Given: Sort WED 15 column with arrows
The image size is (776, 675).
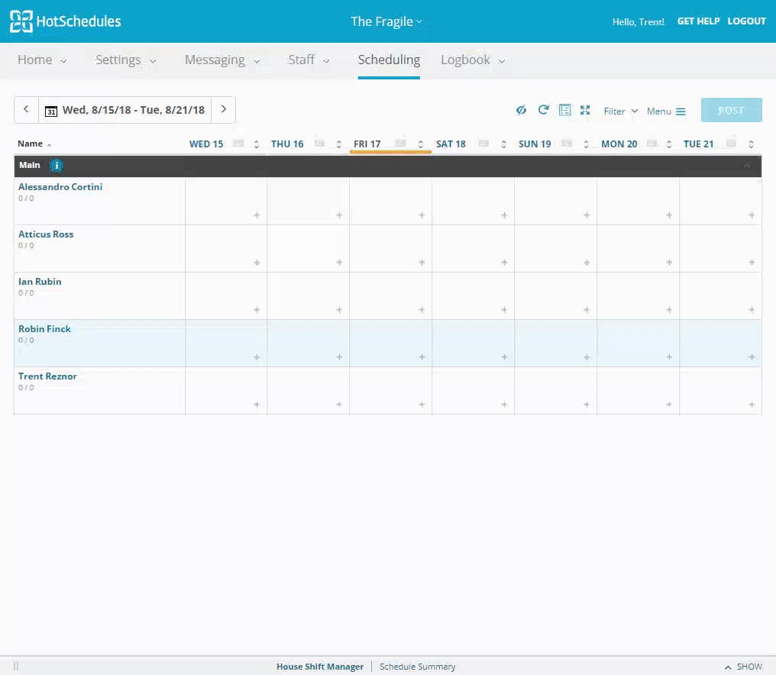Looking at the screenshot, I should click(x=257, y=144).
